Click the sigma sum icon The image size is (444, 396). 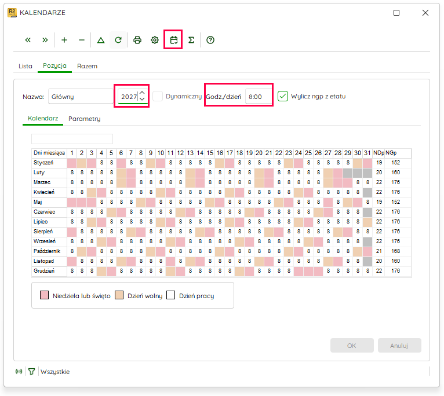click(x=191, y=40)
